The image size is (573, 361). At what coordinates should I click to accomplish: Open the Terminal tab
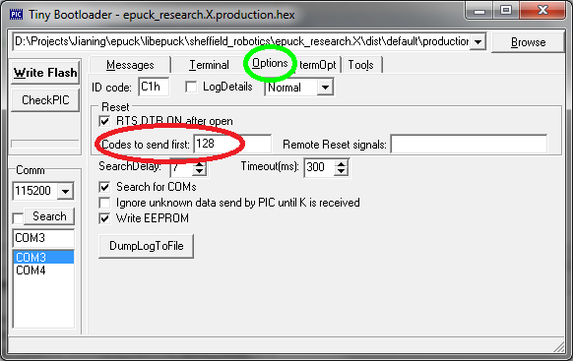click(209, 65)
